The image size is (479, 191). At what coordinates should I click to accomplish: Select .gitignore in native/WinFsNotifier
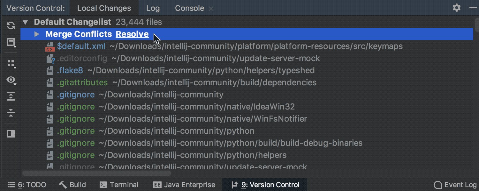76,119
